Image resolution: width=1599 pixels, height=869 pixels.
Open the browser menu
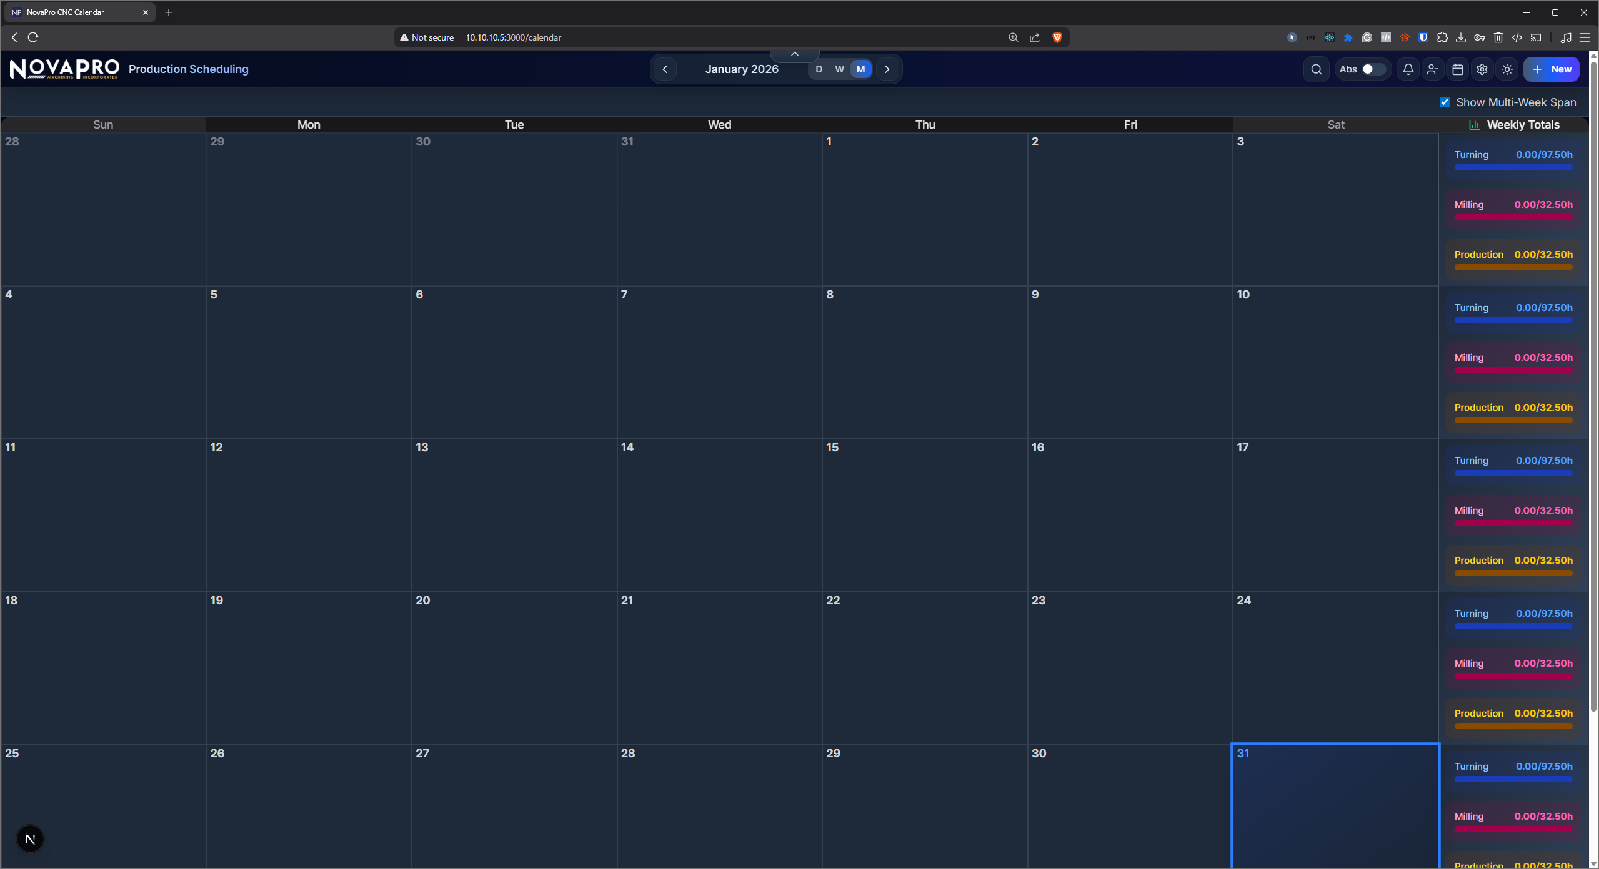coord(1585,37)
